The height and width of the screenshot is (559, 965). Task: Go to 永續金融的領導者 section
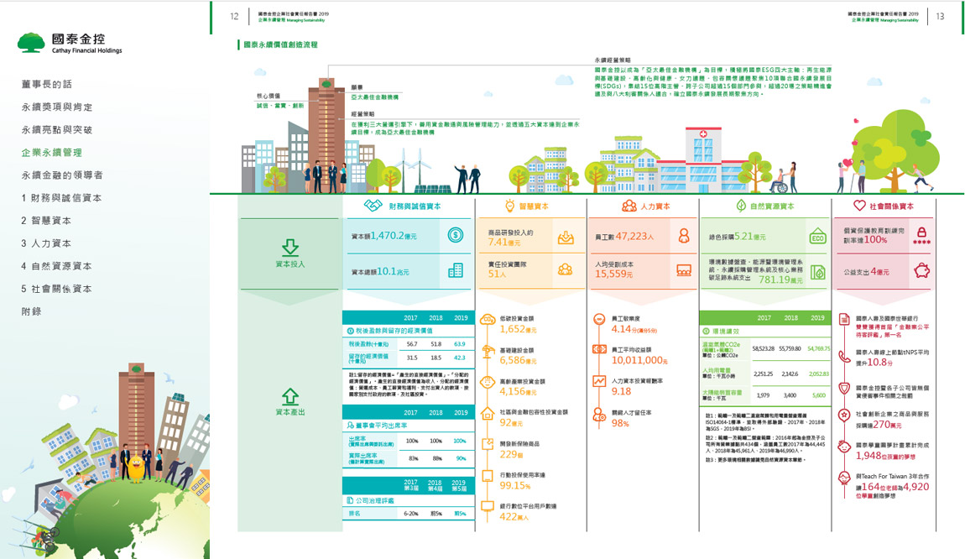pyautogui.click(x=62, y=175)
